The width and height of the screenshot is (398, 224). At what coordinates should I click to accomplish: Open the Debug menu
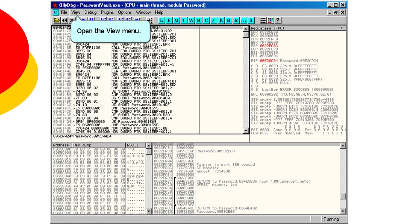[x=90, y=12]
